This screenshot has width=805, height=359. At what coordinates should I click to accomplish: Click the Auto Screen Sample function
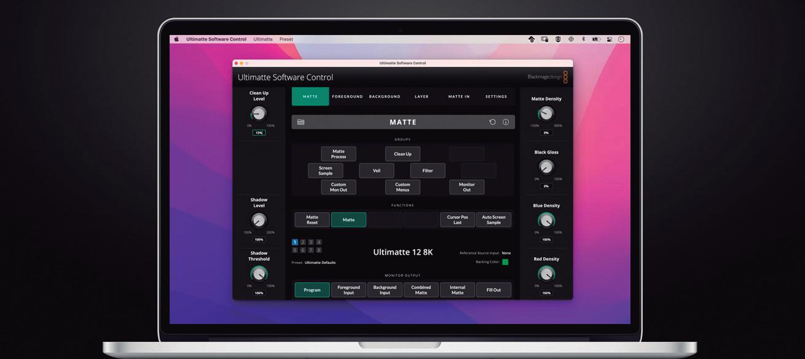[493, 220]
